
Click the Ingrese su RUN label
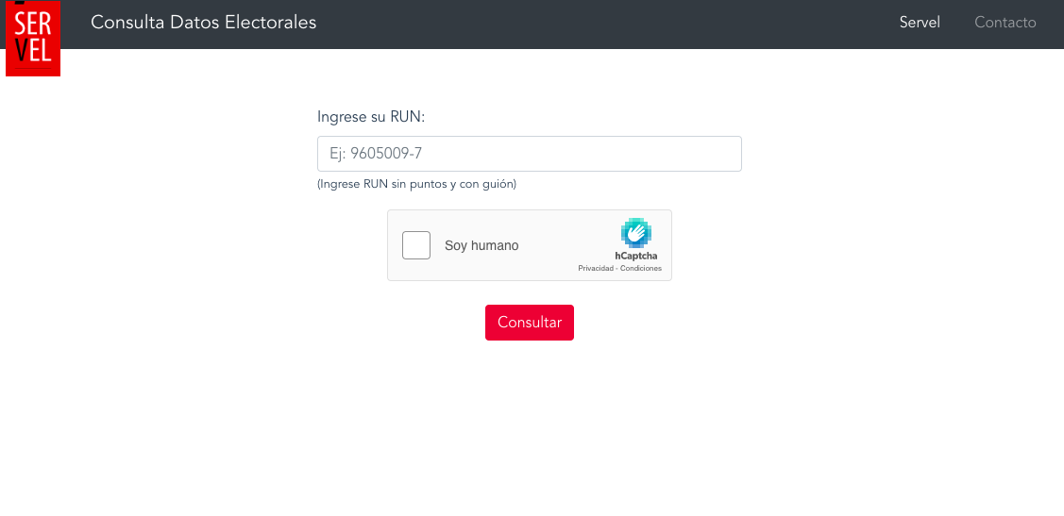[x=371, y=117]
